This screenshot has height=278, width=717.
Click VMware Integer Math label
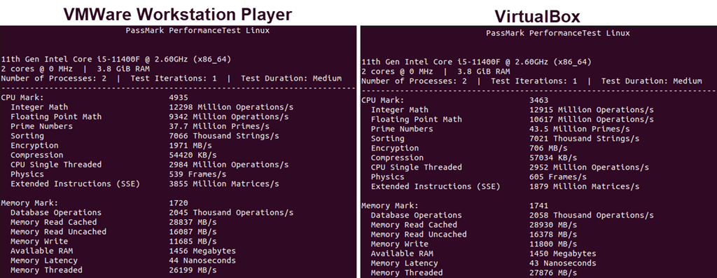tap(39, 107)
